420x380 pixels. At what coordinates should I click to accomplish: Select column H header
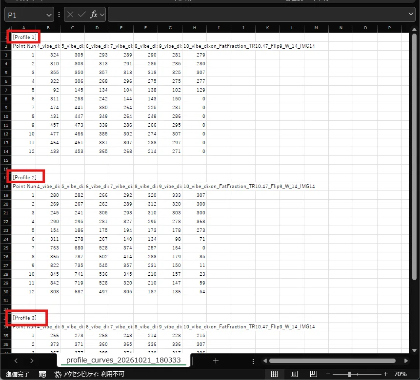pos(195,28)
